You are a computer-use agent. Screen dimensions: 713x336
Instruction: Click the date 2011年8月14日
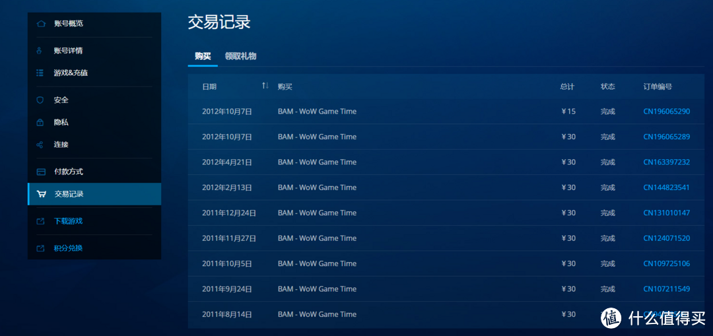(x=227, y=315)
